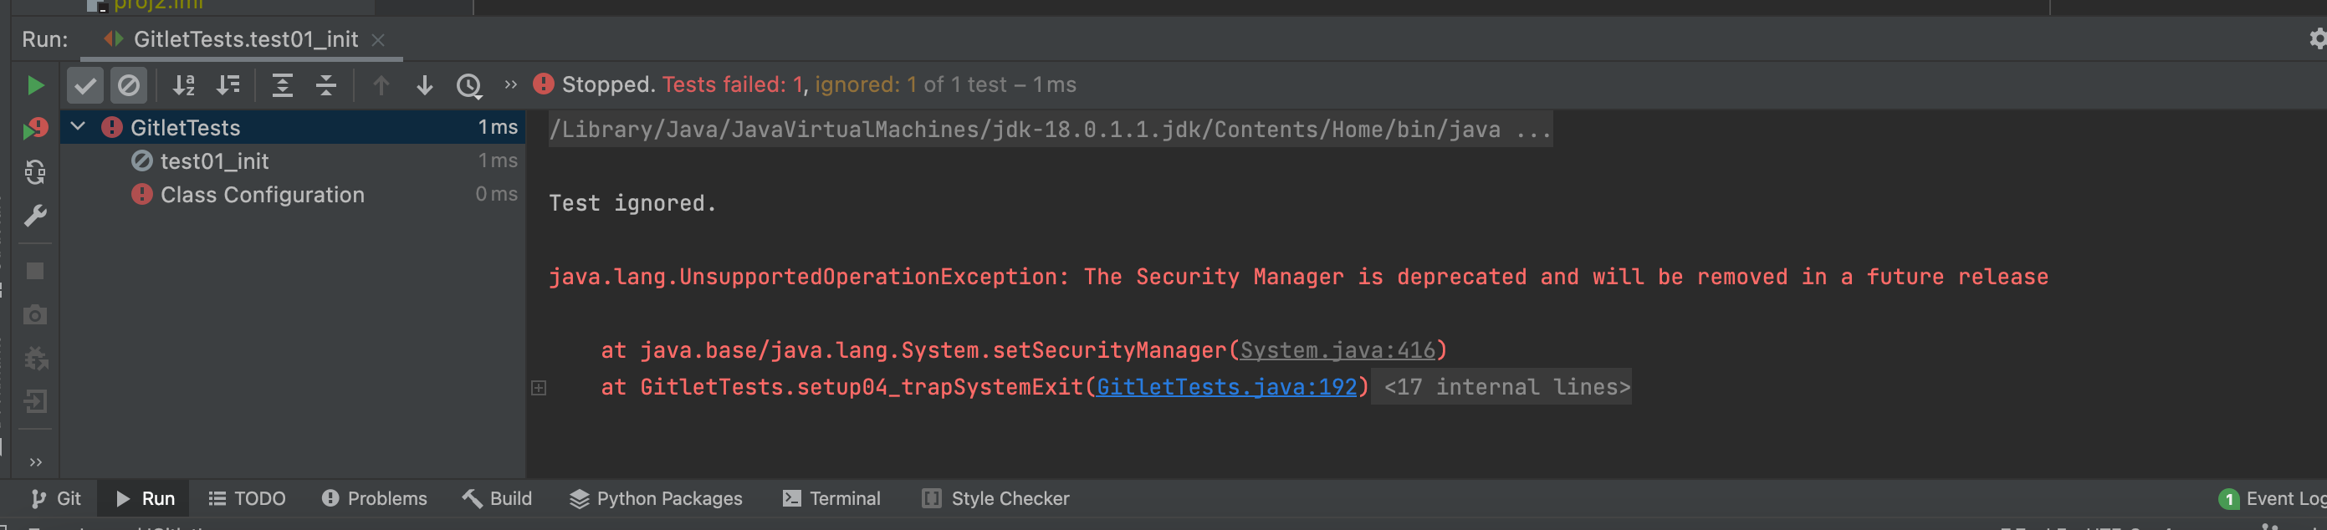
Task: Show more toolbar actions double chevron
Action: (x=510, y=85)
